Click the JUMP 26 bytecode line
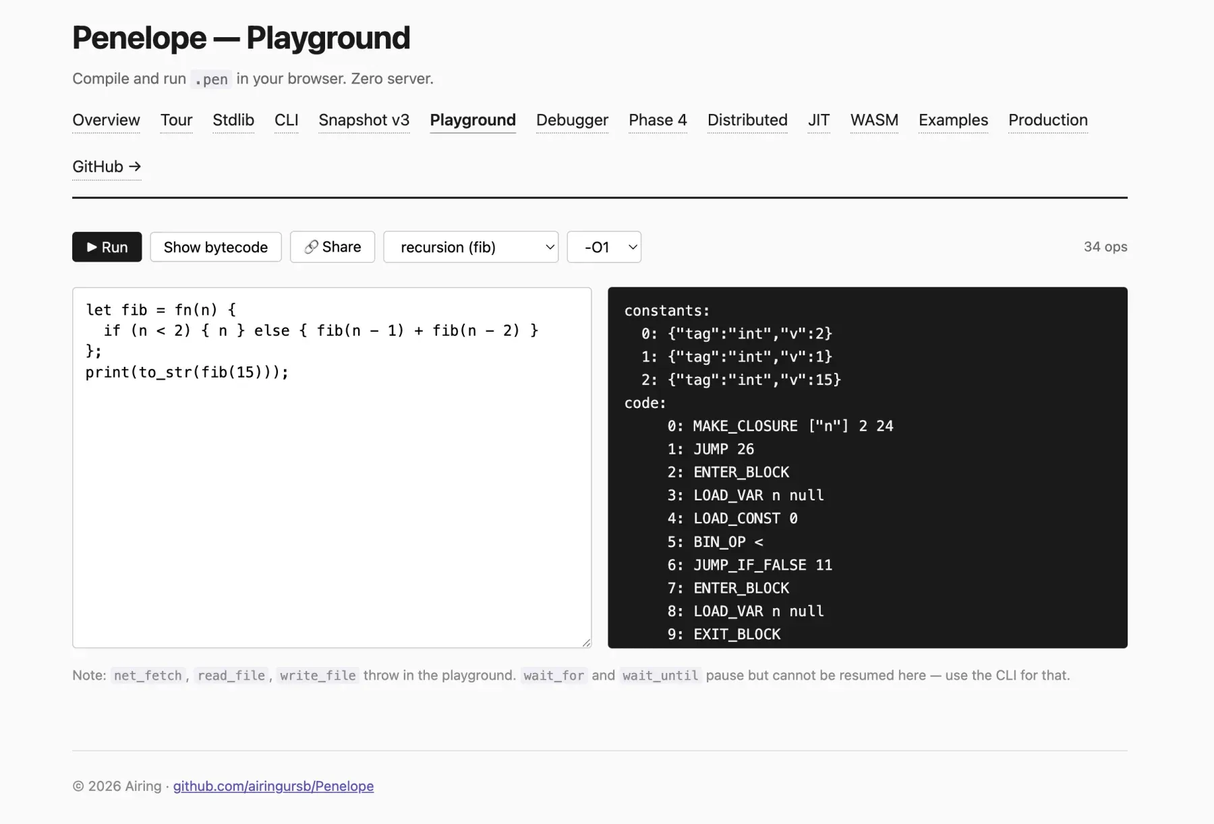This screenshot has height=824, width=1214. (x=711, y=449)
